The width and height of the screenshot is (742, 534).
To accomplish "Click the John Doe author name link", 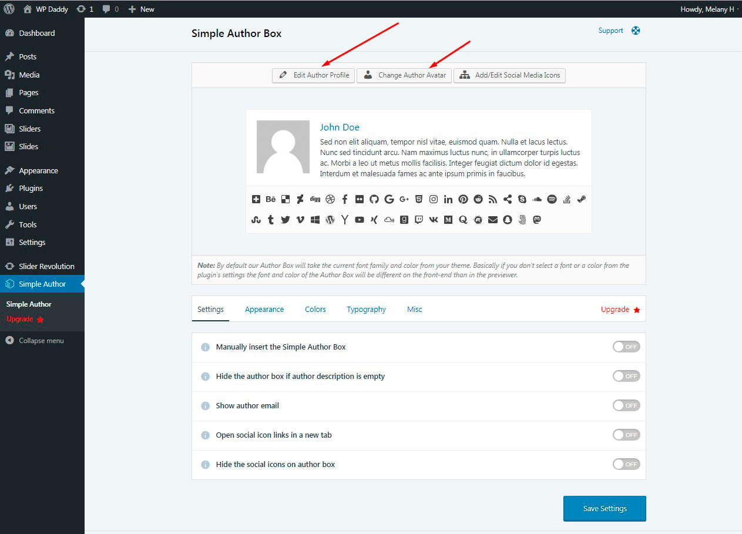I will [x=340, y=127].
